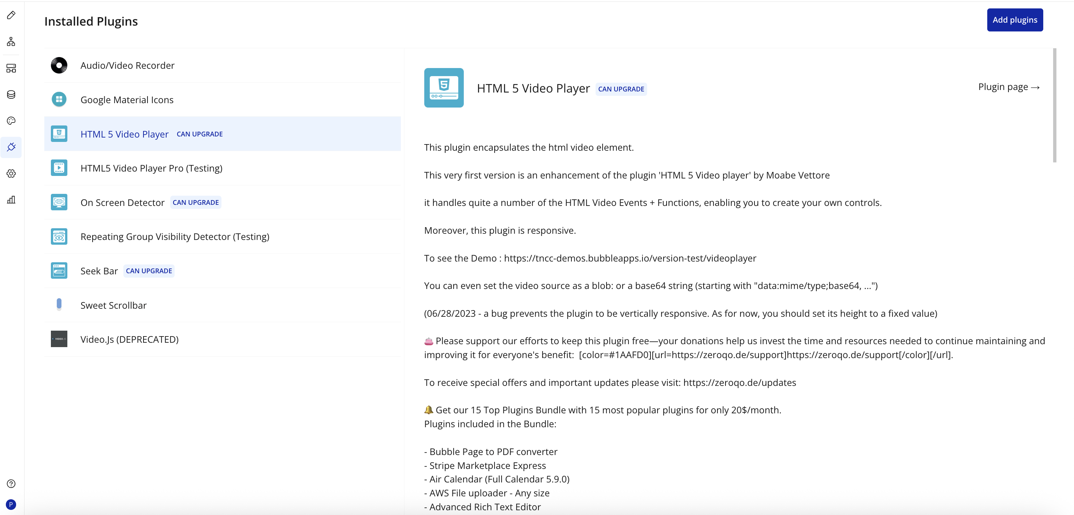Open the Plugin page link
This screenshot has height=515, width=1074.
(1008, 87)
